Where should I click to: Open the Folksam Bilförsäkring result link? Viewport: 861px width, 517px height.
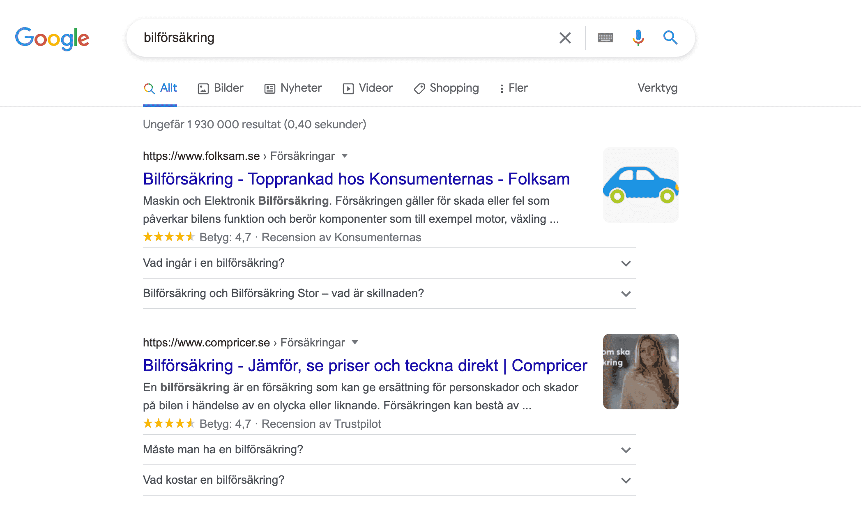[356, 179]
